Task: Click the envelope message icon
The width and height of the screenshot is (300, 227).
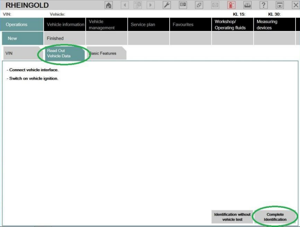Action: tap(215, 5)
